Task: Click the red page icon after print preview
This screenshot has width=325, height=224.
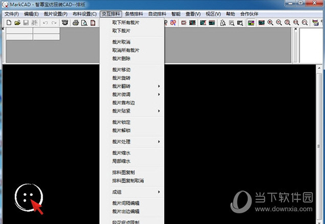Action: point(93,23)
